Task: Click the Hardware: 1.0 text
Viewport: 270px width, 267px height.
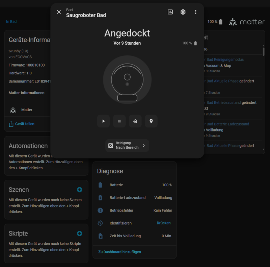Action: click(20, 73)
